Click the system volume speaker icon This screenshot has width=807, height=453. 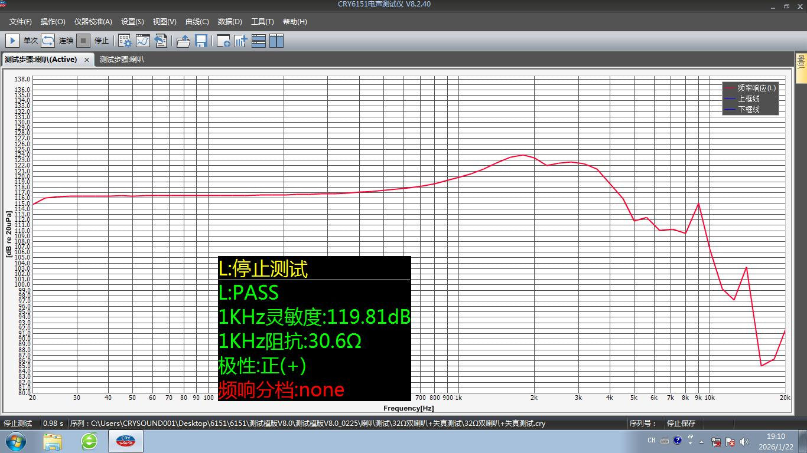(x=744, y=441)
